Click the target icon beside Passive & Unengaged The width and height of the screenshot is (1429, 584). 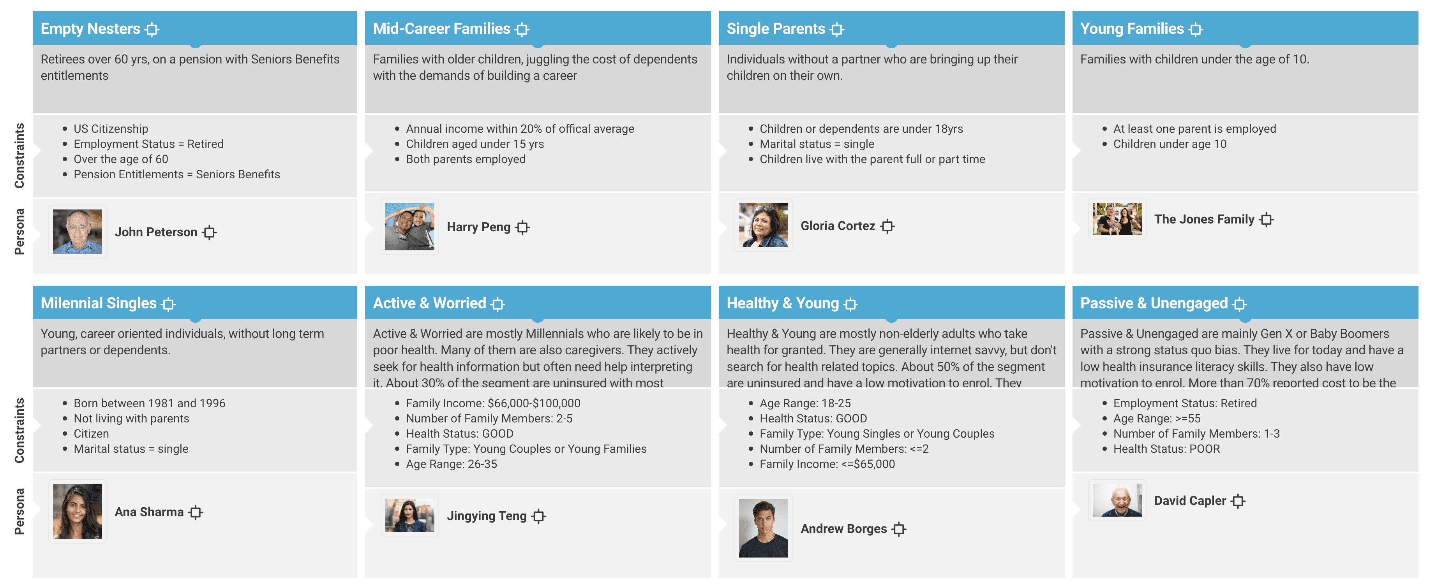(1240, 304)
